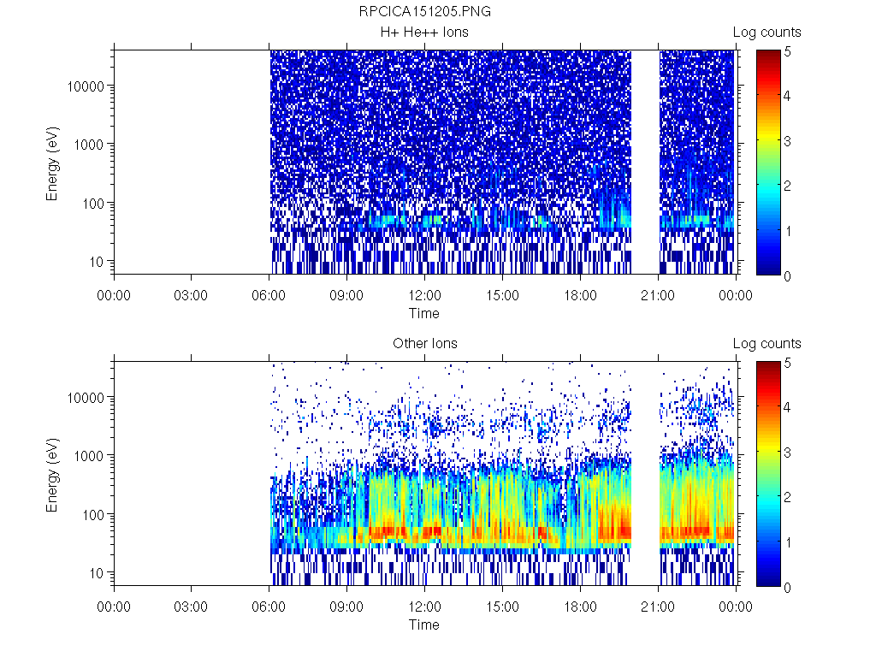The width and height of the screenshot is (876, 657).
Task: Select the "H+ He++ Ions" plot title
Action: click(424, 33)
